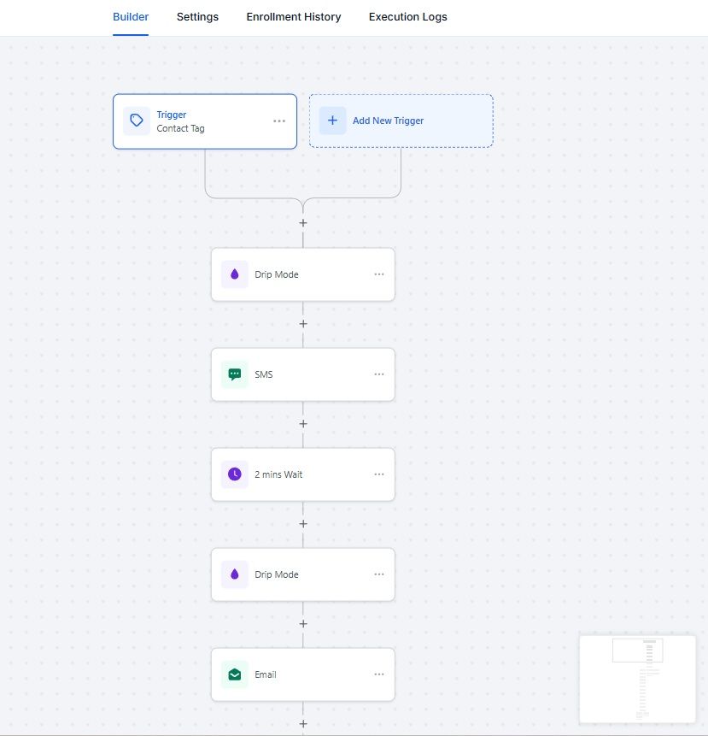This screenshot has width=708, height=736.
Task: Insert a step just above the Email node
Action: point(303,624)
